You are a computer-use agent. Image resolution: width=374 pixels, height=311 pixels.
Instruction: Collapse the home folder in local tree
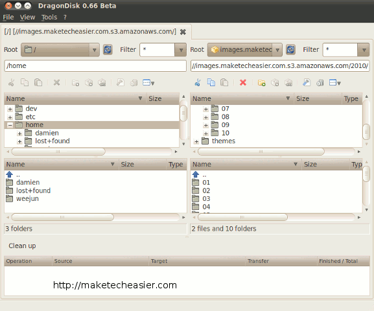[10, 125]
